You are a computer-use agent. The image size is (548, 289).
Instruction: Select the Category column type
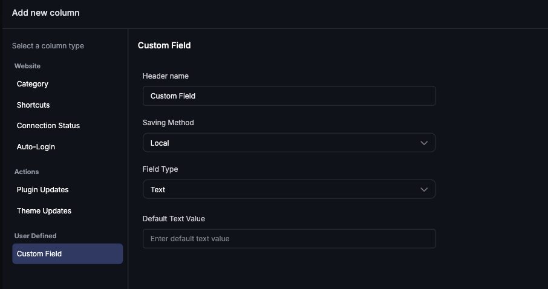[33, 84]
